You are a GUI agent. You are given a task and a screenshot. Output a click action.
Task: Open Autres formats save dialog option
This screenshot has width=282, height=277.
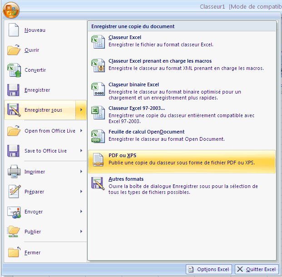click(x=182, y=185)
